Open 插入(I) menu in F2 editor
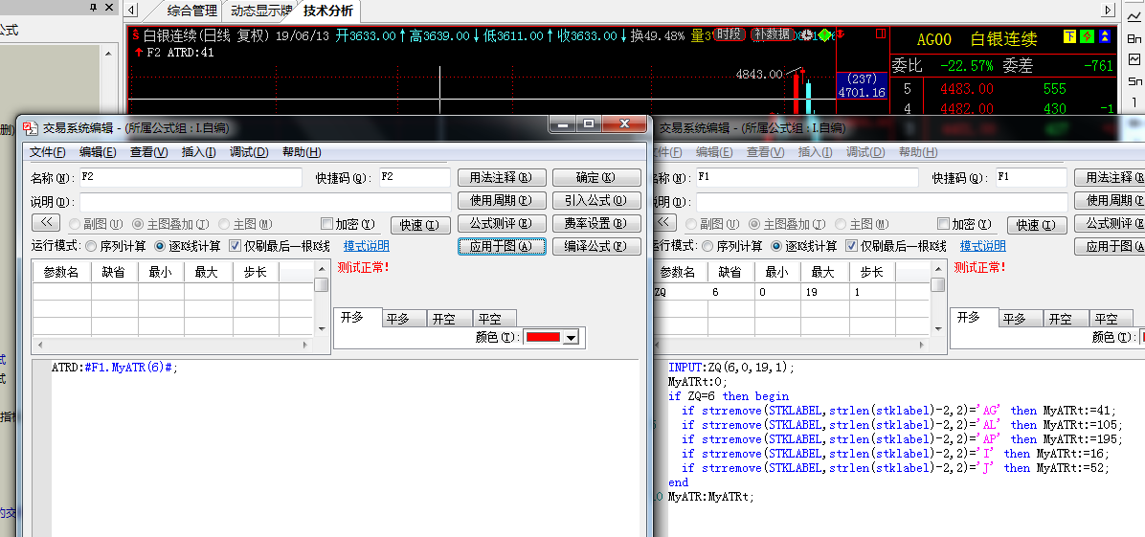 [x=198, y=152]
